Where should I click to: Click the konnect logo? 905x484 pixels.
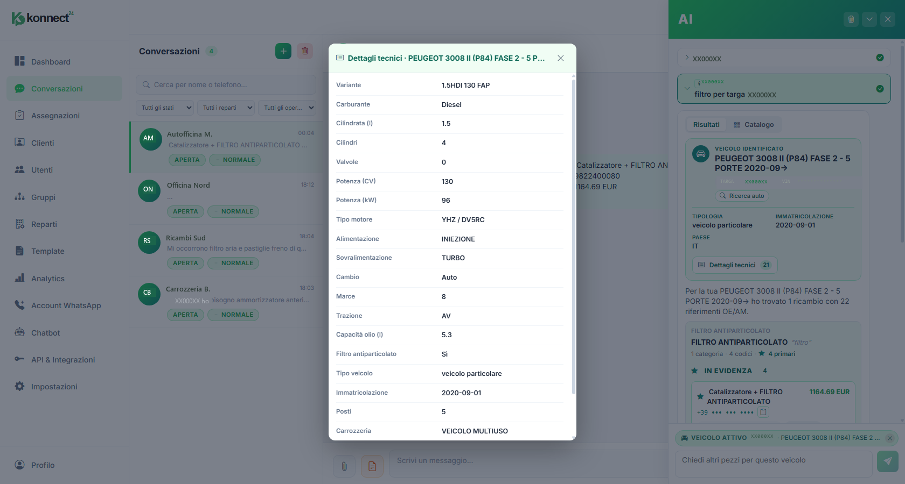(x=43, y=18)
